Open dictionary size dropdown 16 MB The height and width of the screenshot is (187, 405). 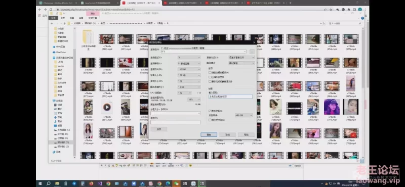click(189, 75)
